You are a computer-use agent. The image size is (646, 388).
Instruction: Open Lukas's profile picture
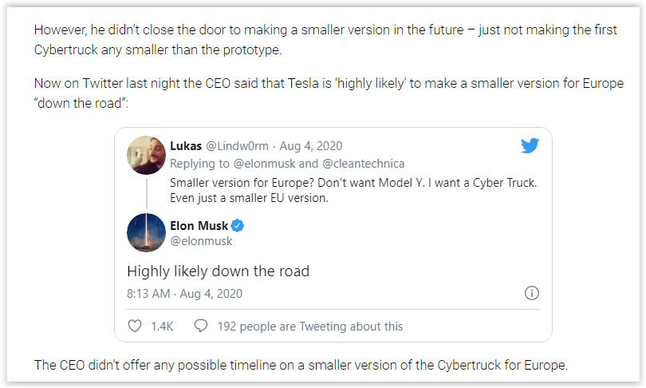click(146, 155)
